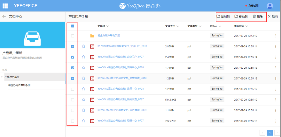Viewport: 281px width, 137px height.
Task: Star the file 流程中心_0728
Action: tap(83, 89)
